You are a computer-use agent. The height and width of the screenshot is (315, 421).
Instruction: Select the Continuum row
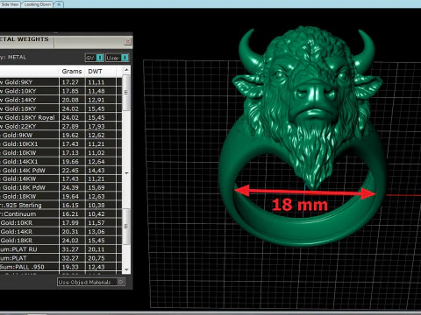pos(61,213)
